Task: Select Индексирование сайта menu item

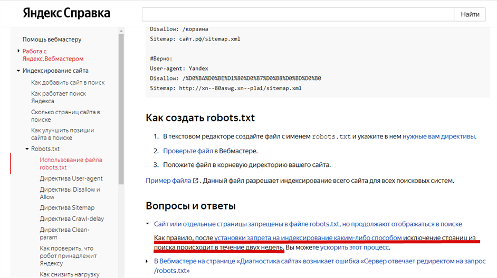Action: (x=55, y=71)
